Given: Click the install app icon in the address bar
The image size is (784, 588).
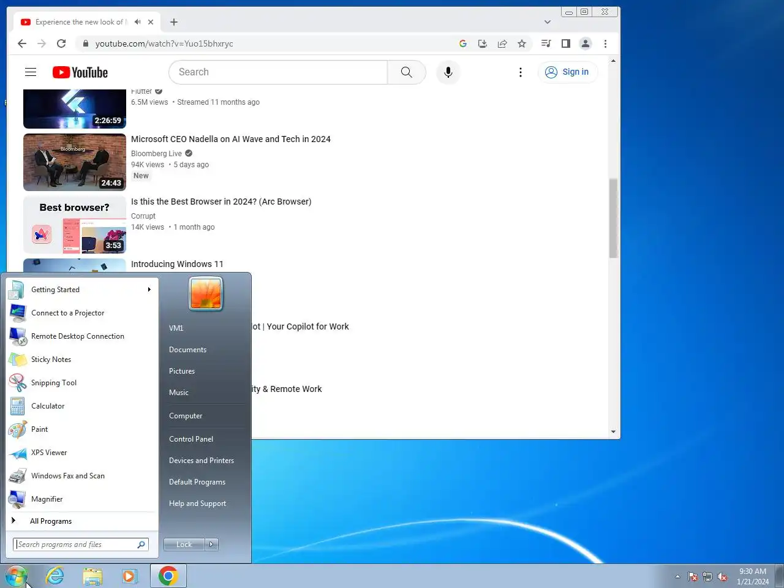Looking at the screenshot, I should [x=483, y=43].
